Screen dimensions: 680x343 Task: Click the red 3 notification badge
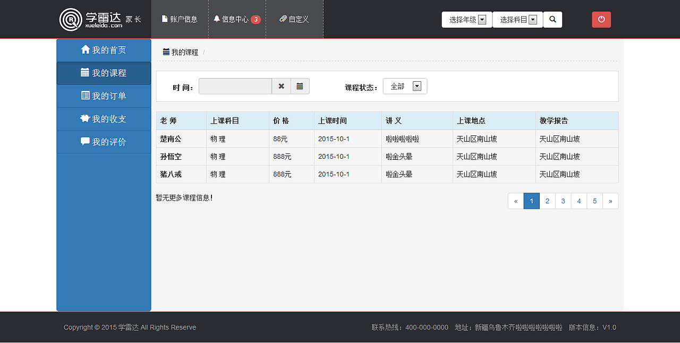pyautogui.click(x=256, y=20)
